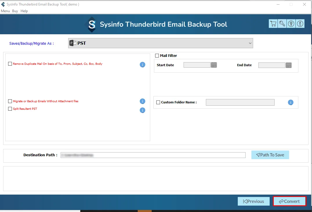Show info for Migrate Without Attachment option
Image resolution: width=312 pixels, height=212 pixels.
(x=142, y=101)
